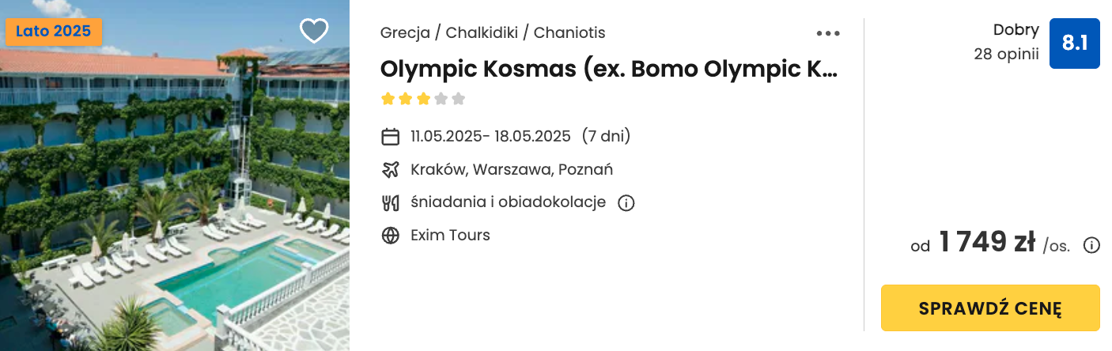Click the SPRAWDŹ CENĘ button
This screenshot has height=351, width=1112.
990,308
